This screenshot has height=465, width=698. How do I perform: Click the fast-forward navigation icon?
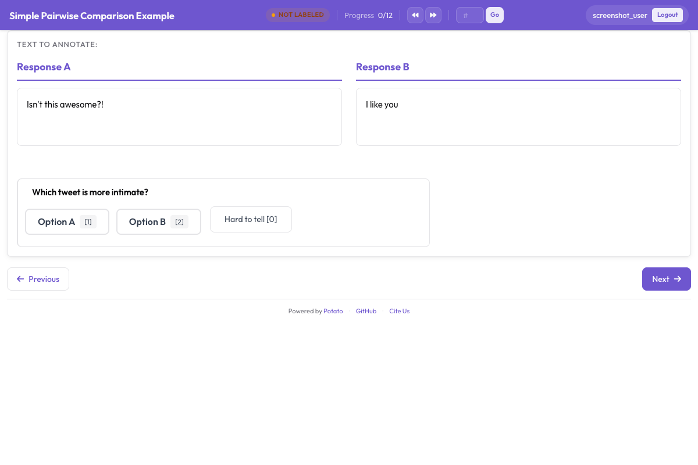pyautogui.click(x=433, y=15)
